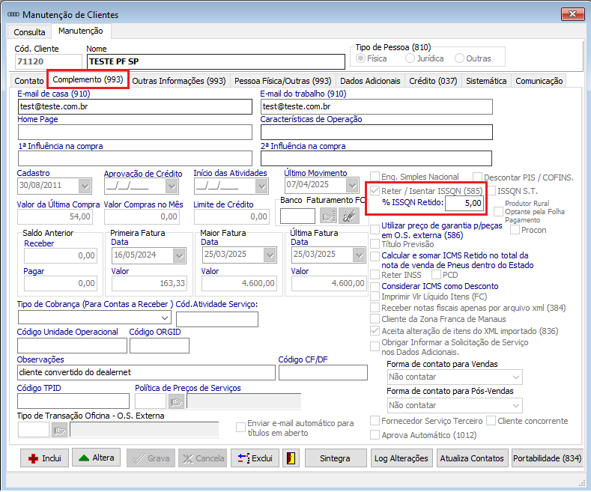Select the Manutenção tab
Image resolution: width=591 pixels, height=492 pixels.
click(81, 31)
